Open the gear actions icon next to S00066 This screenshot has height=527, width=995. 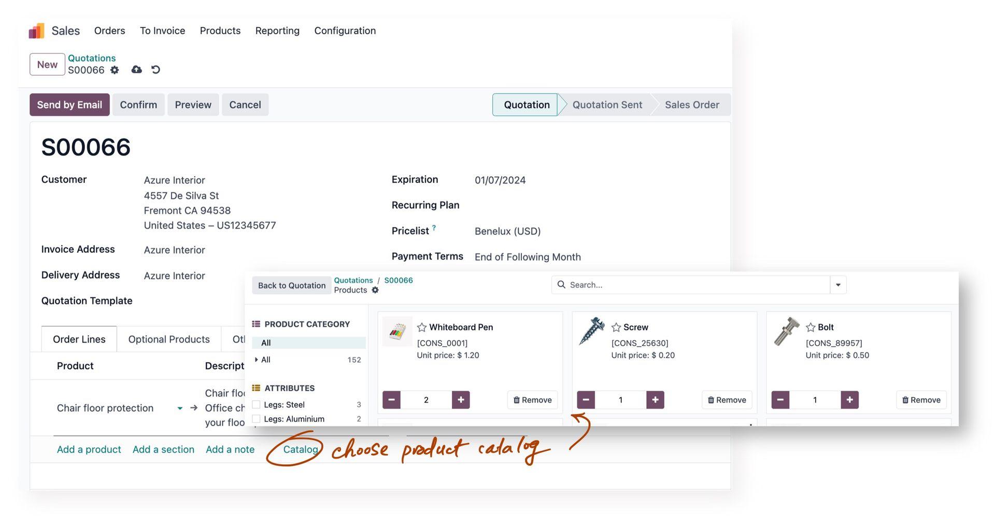pyautogui.click(x=115, y=69)
